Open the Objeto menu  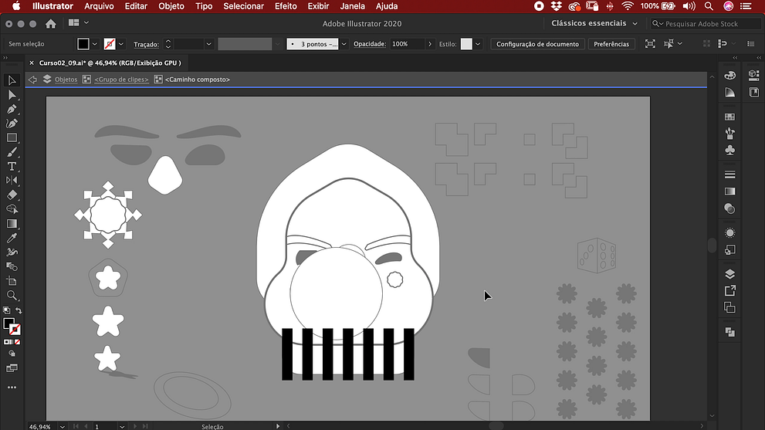tap(171, 6)
